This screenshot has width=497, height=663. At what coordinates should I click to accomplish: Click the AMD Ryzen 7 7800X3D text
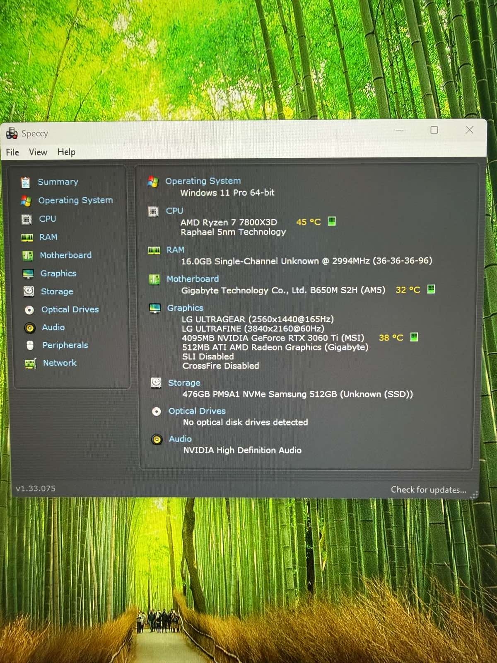coord(229,223)
